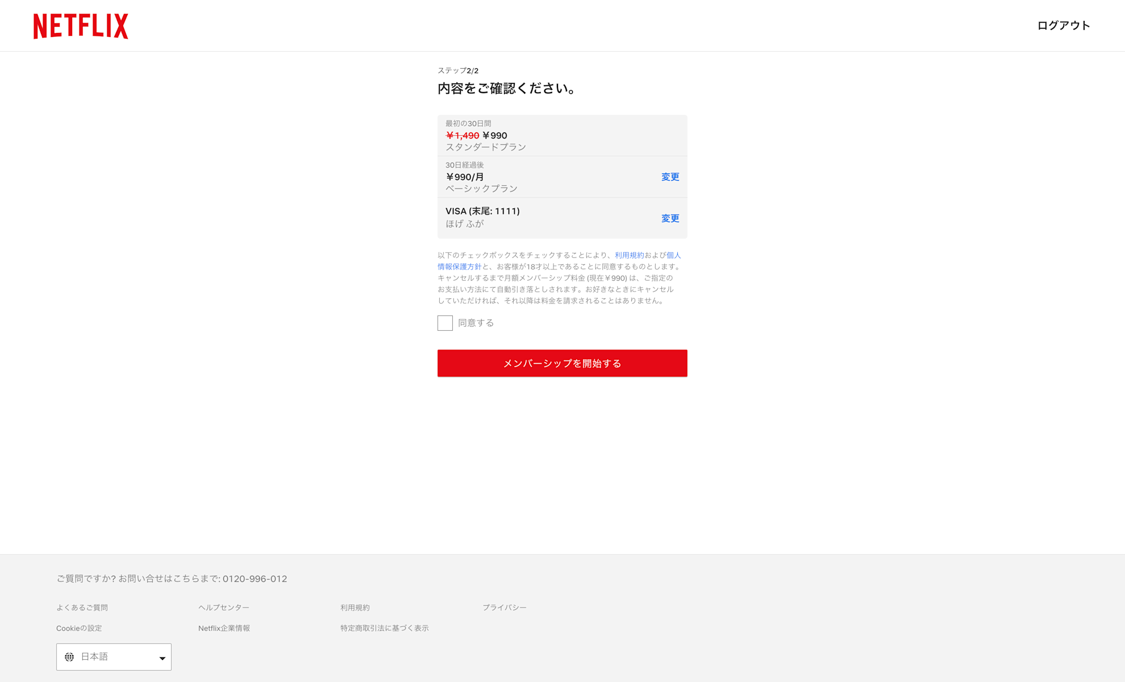
Task: Open Netflix企業情報 footer link
Action: pyautogui.click(x=224, y=628)
